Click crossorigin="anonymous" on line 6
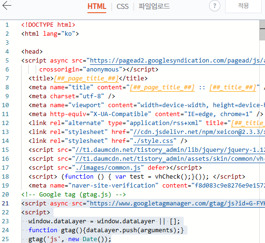Image resolution: width=265 pixels, height=243 pixels. click(81, 70)
